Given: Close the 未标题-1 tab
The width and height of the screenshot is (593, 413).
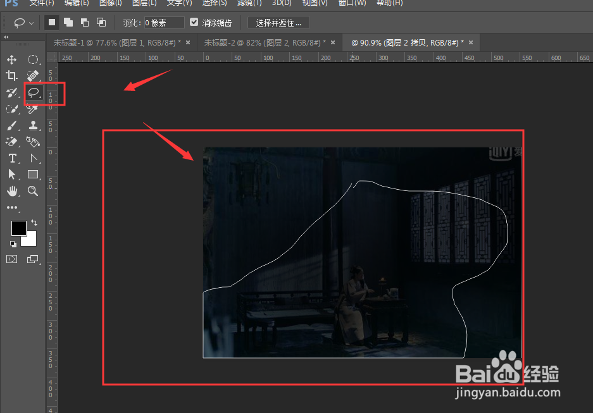Looking at the screenshot, I should 188,42.
